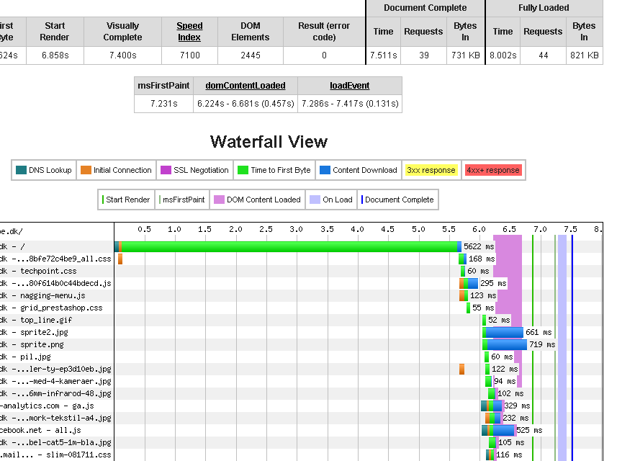
Task: Click the SSL Negotiation purple legend swatch
Action: (166, 170)
